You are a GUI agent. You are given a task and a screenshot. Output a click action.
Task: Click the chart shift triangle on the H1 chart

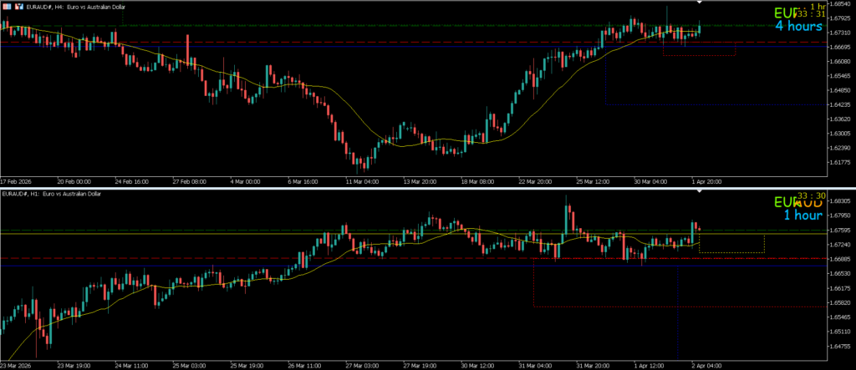click(x=700, y=192)
